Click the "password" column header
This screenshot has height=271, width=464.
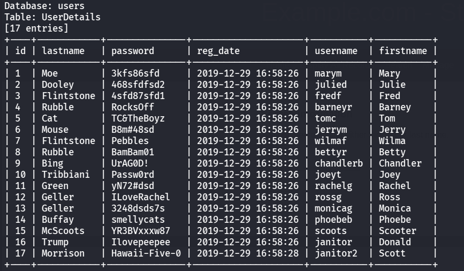133,51
